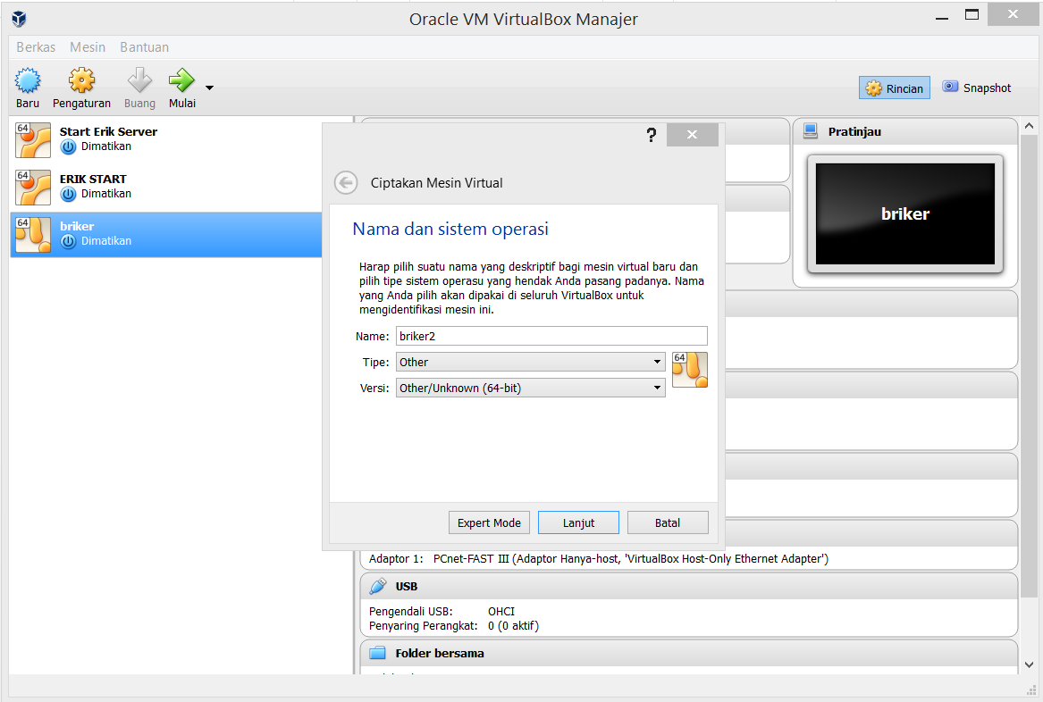This screenshot has height=702, width=1043.
Task: Click power state icon of briker
Action: pos(68,241)
